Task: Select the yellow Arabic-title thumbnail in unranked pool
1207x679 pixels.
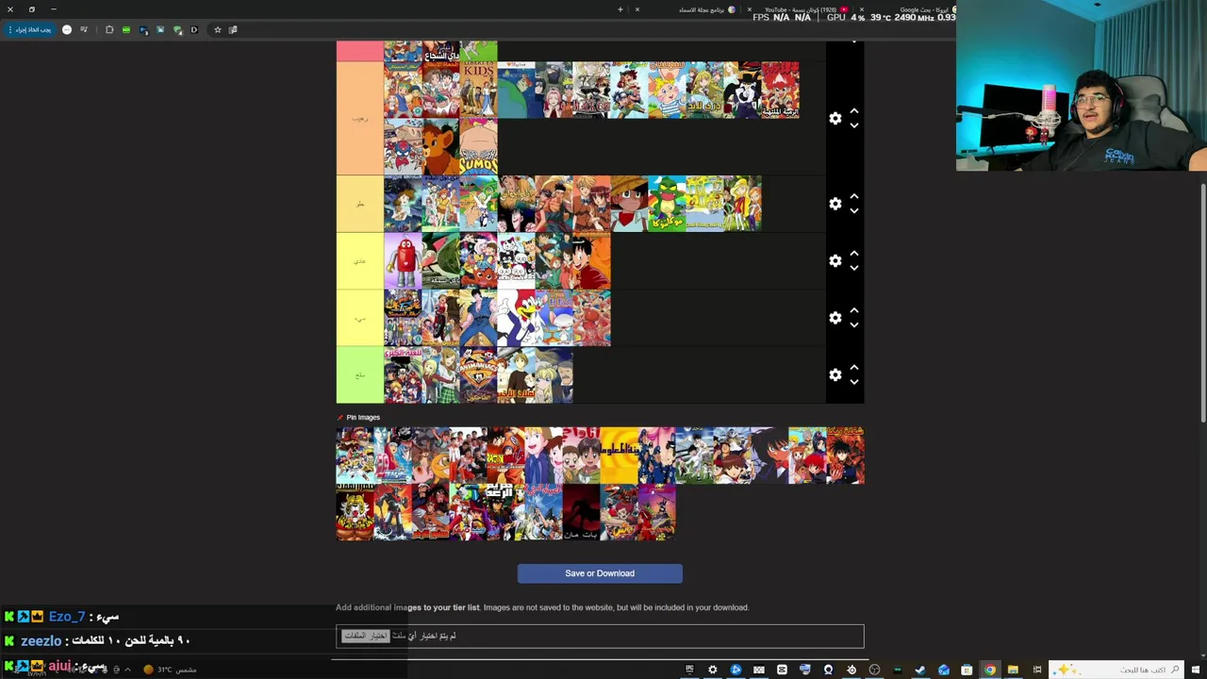Action: coord(619,455)
